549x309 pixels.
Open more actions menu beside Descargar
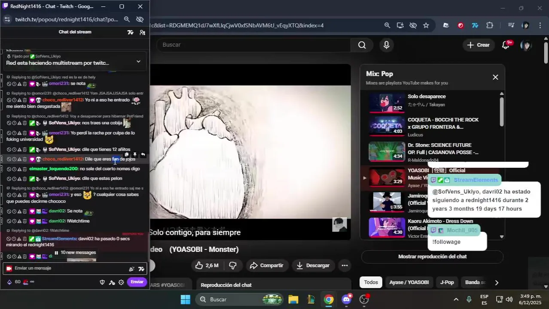pyautogui.click(x=345, y=266)
